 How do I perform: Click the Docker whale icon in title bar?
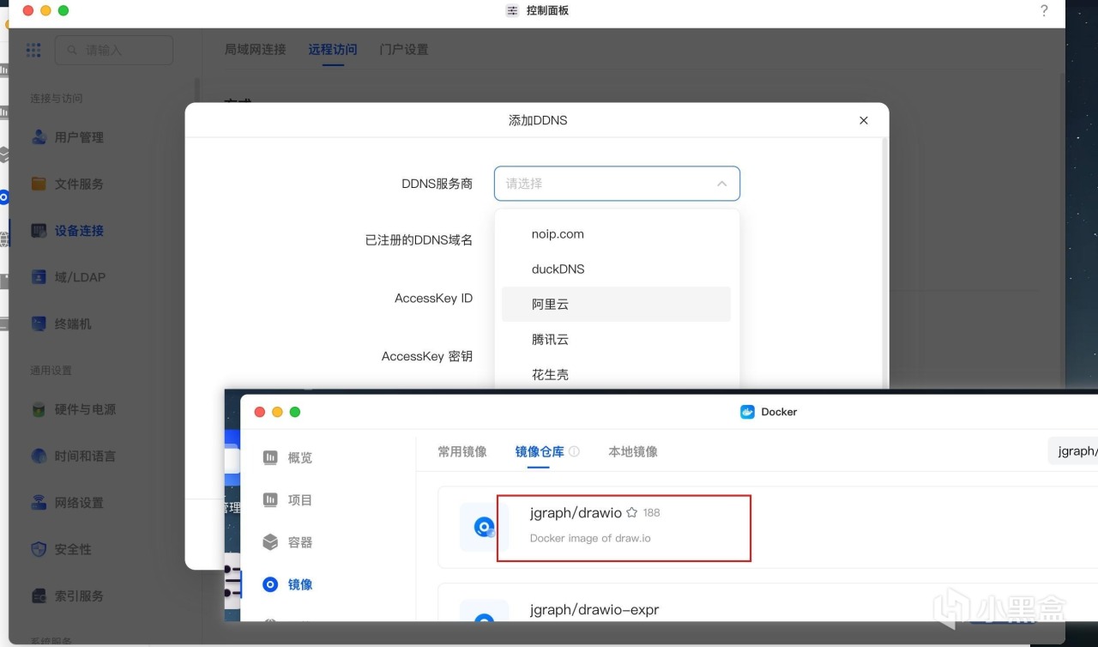pos(747,412)
